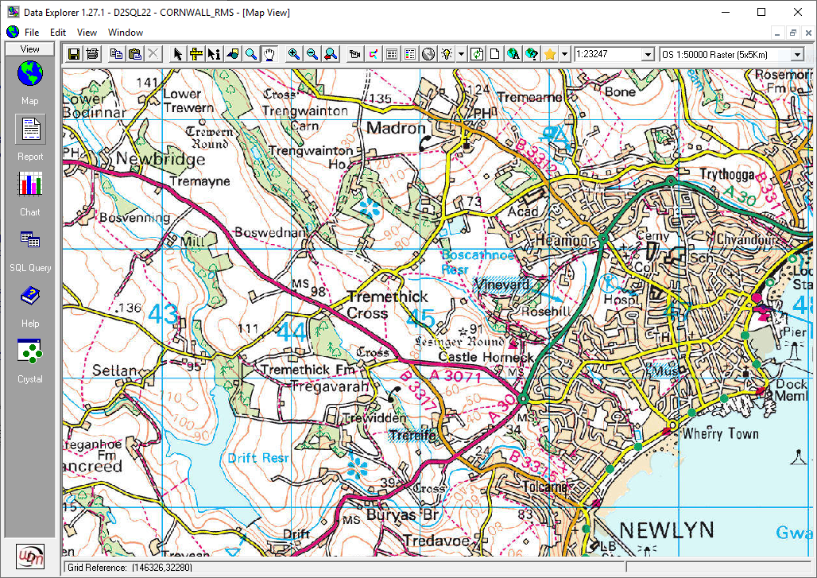Click the zoom in magnifier
Viewport: 817px width, 578px height.
tap(294, 54)
